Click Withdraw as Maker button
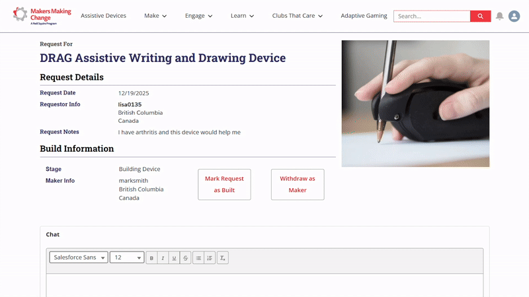 coord(298,185)
